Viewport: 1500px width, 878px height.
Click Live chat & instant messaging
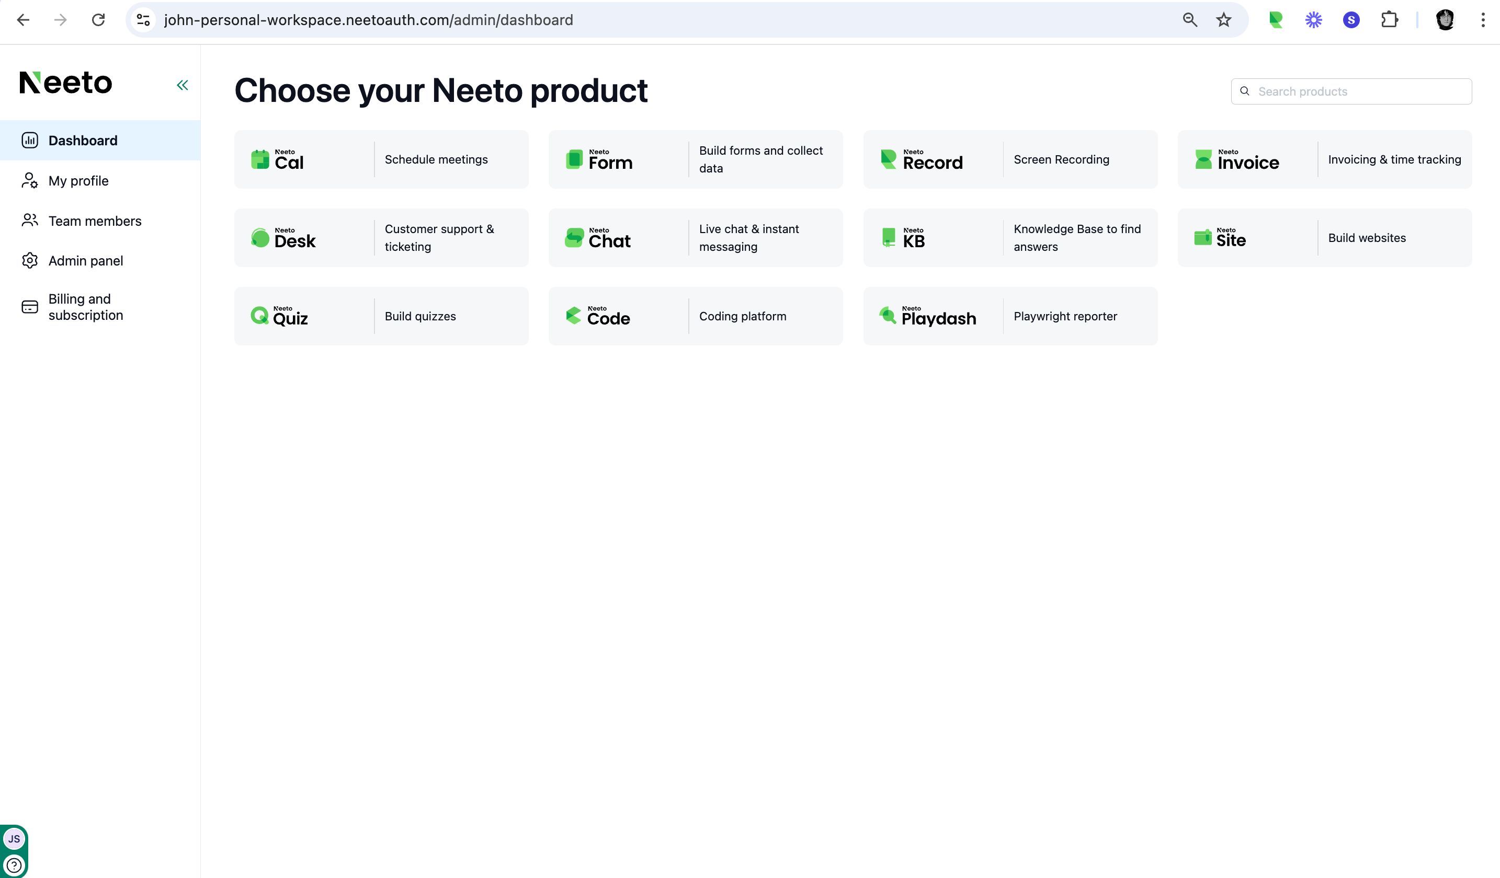point(749,238)
